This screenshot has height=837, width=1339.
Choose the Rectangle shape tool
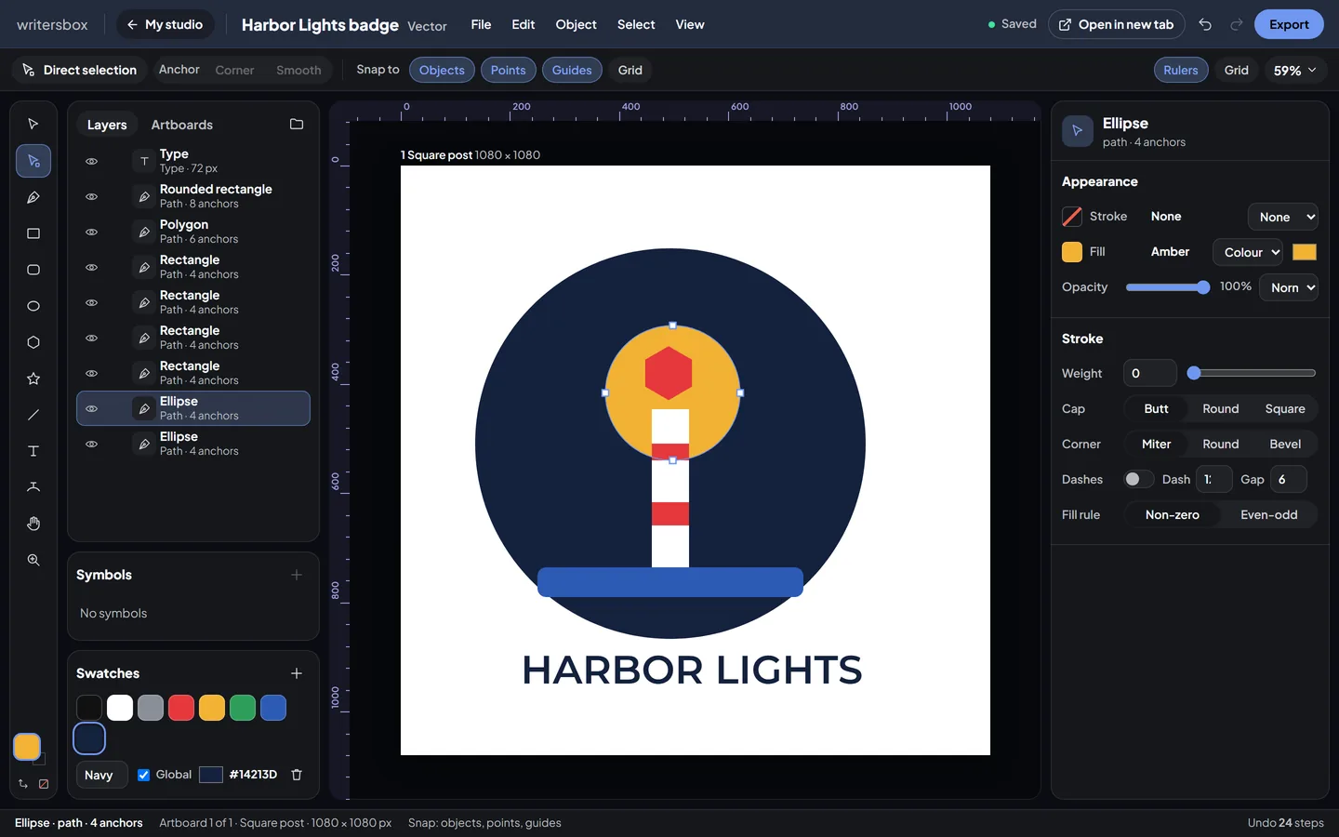click(x=33, y=233)
